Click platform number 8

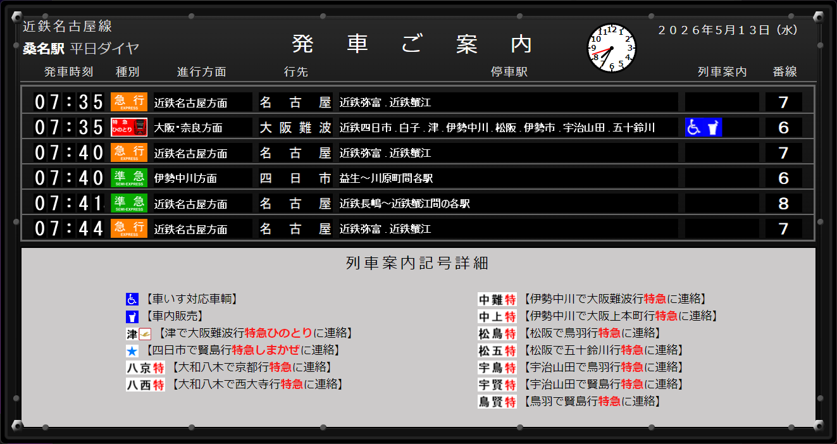tap(784, 203)
